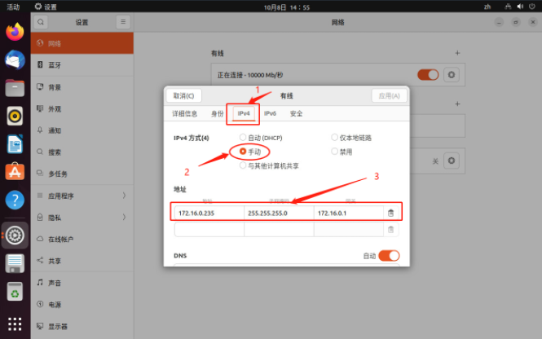542x339 pixels.
Task: Select 蓝牙 in the settings sidebar
Action: [82, 65]
